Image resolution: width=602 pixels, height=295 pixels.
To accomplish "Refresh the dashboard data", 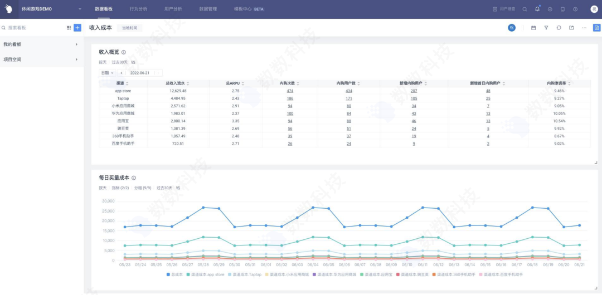I will click(559, 28).
